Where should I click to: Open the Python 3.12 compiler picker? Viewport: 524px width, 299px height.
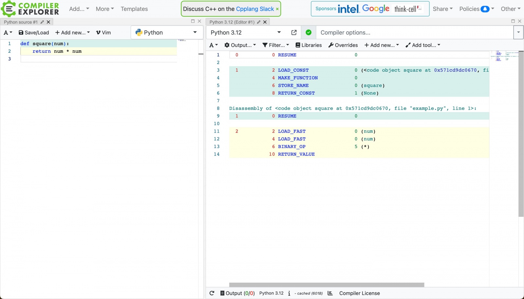(x=246, y=32)
